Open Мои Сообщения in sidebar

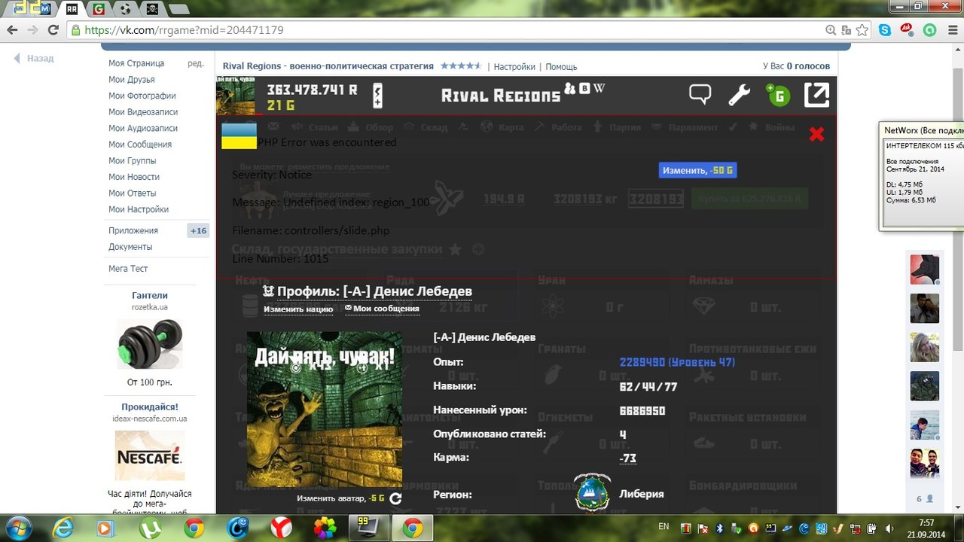[x=140, y=145]
